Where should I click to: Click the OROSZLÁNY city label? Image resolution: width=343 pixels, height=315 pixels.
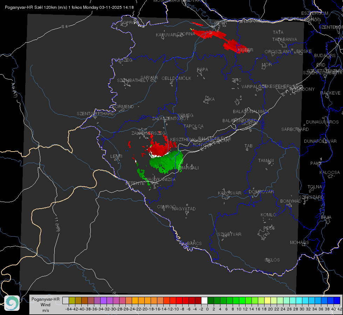click(278, 52)
